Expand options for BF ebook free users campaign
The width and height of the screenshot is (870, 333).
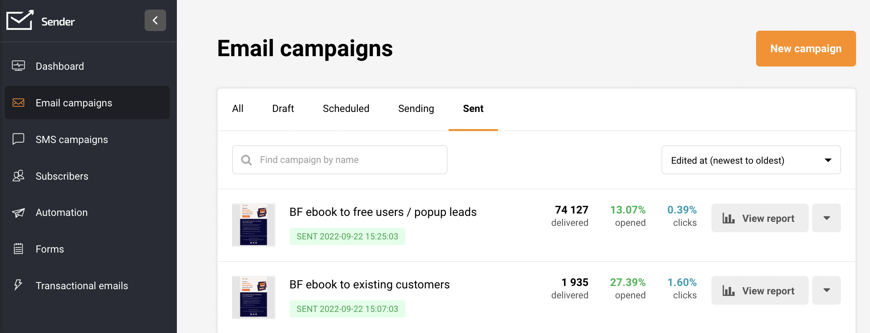coord(826,218)
